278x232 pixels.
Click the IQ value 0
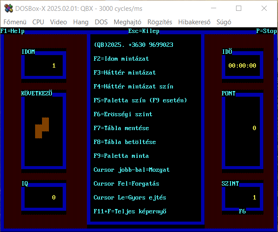[x=54, y=197]
